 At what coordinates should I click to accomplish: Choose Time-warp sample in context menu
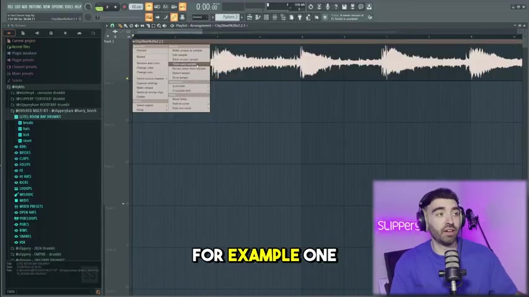[189, 64]
